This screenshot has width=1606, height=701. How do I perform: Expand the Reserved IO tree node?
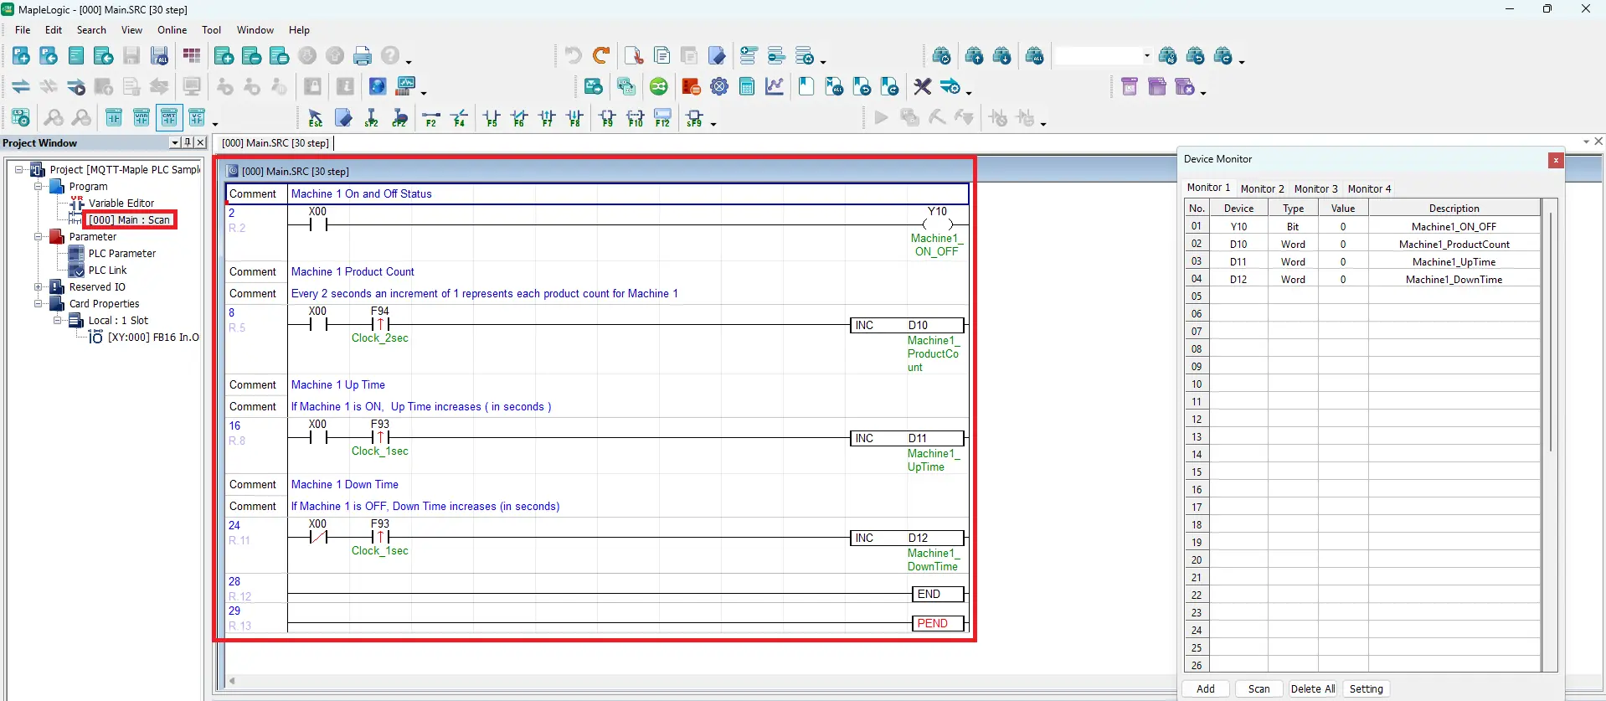click(x=39, y=287)
